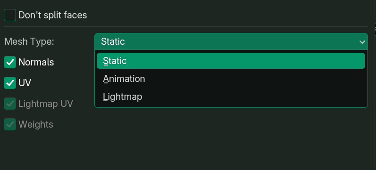Uncheck the Normals checkbox

click(10, 62)
